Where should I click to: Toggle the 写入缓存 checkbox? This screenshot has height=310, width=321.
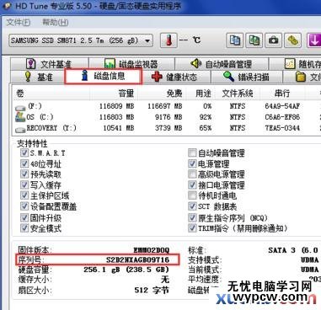coord(24,184)
